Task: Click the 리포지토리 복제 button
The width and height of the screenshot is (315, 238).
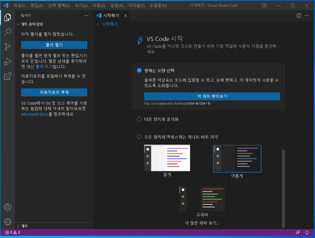Action: (54, 92)
